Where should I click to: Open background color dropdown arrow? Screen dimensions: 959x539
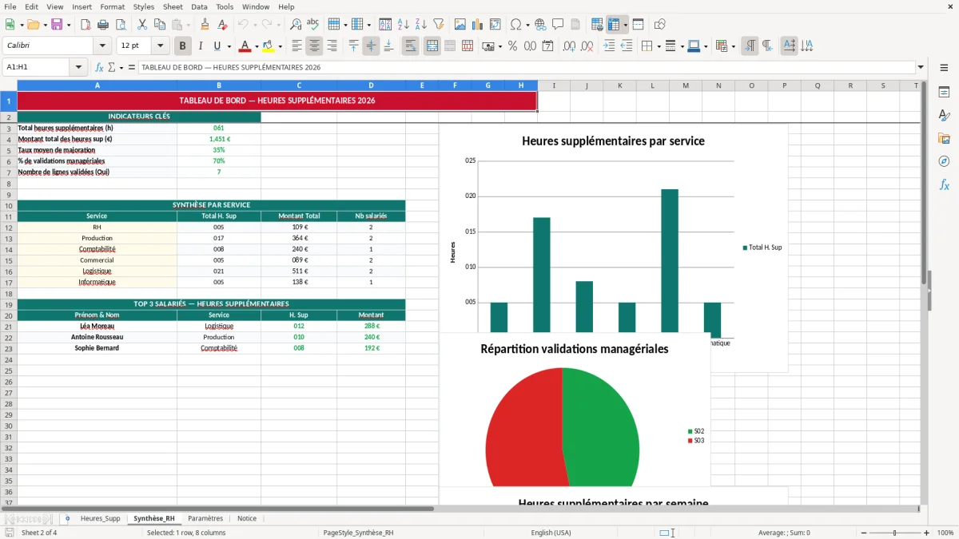[279, 46]
